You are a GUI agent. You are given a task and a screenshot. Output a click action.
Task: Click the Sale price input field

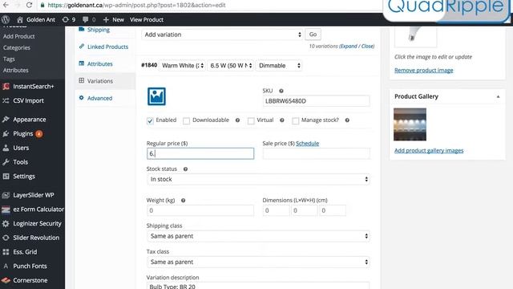tap(316, 153)
